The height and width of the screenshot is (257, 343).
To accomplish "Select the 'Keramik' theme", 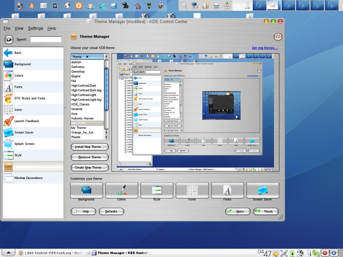I will (87, 109).
